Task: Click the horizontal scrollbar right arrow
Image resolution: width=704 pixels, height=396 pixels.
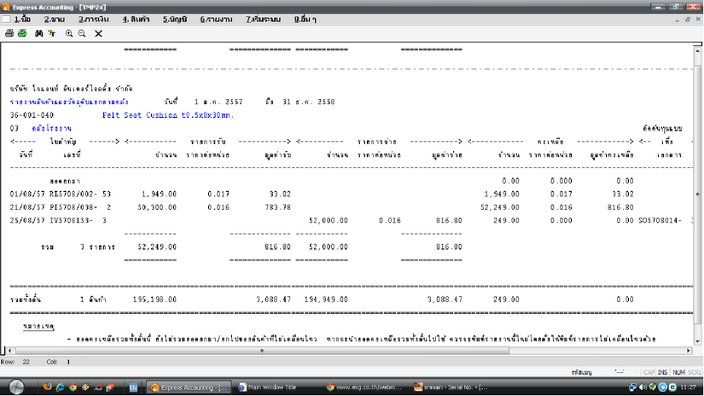Action: (x=689, y=350)
